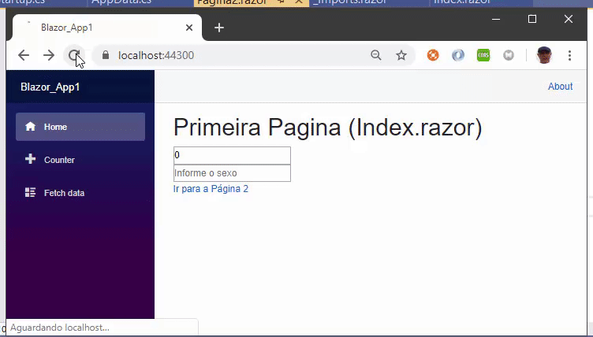Open the Home nav item
The height and width of the screenshot is (337, 593).
tap(80, 127)
